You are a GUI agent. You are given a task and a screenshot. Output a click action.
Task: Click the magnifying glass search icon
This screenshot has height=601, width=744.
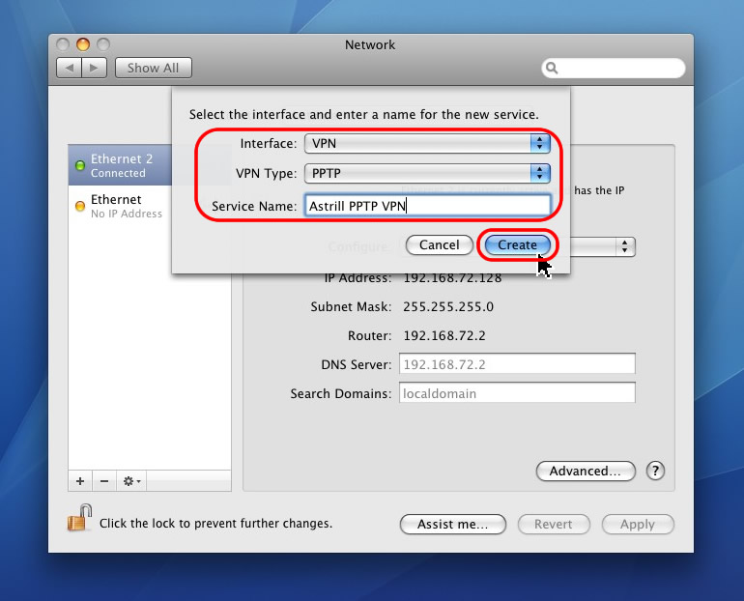(552, 68)
